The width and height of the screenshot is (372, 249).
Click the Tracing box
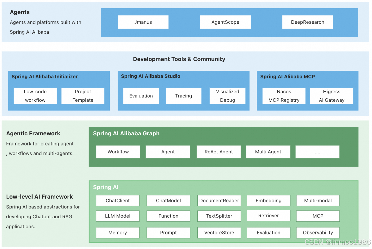pyautogui.click(x=184, y=96)
